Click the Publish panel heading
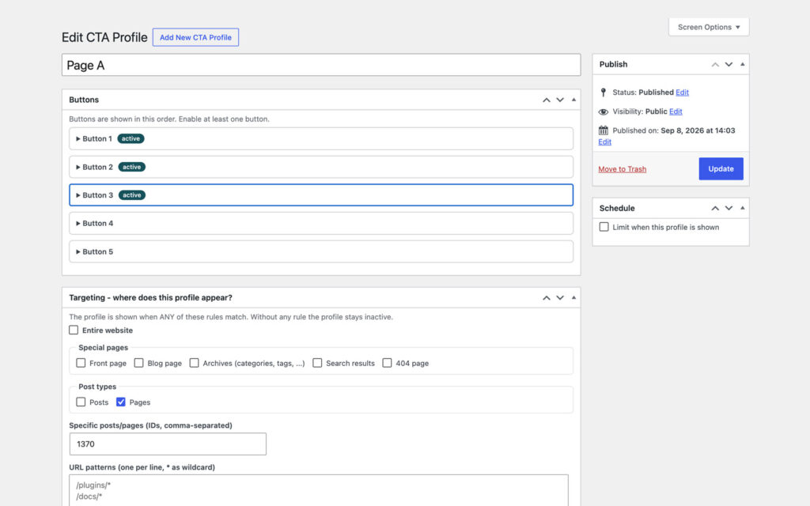 [x=613, y=65]
